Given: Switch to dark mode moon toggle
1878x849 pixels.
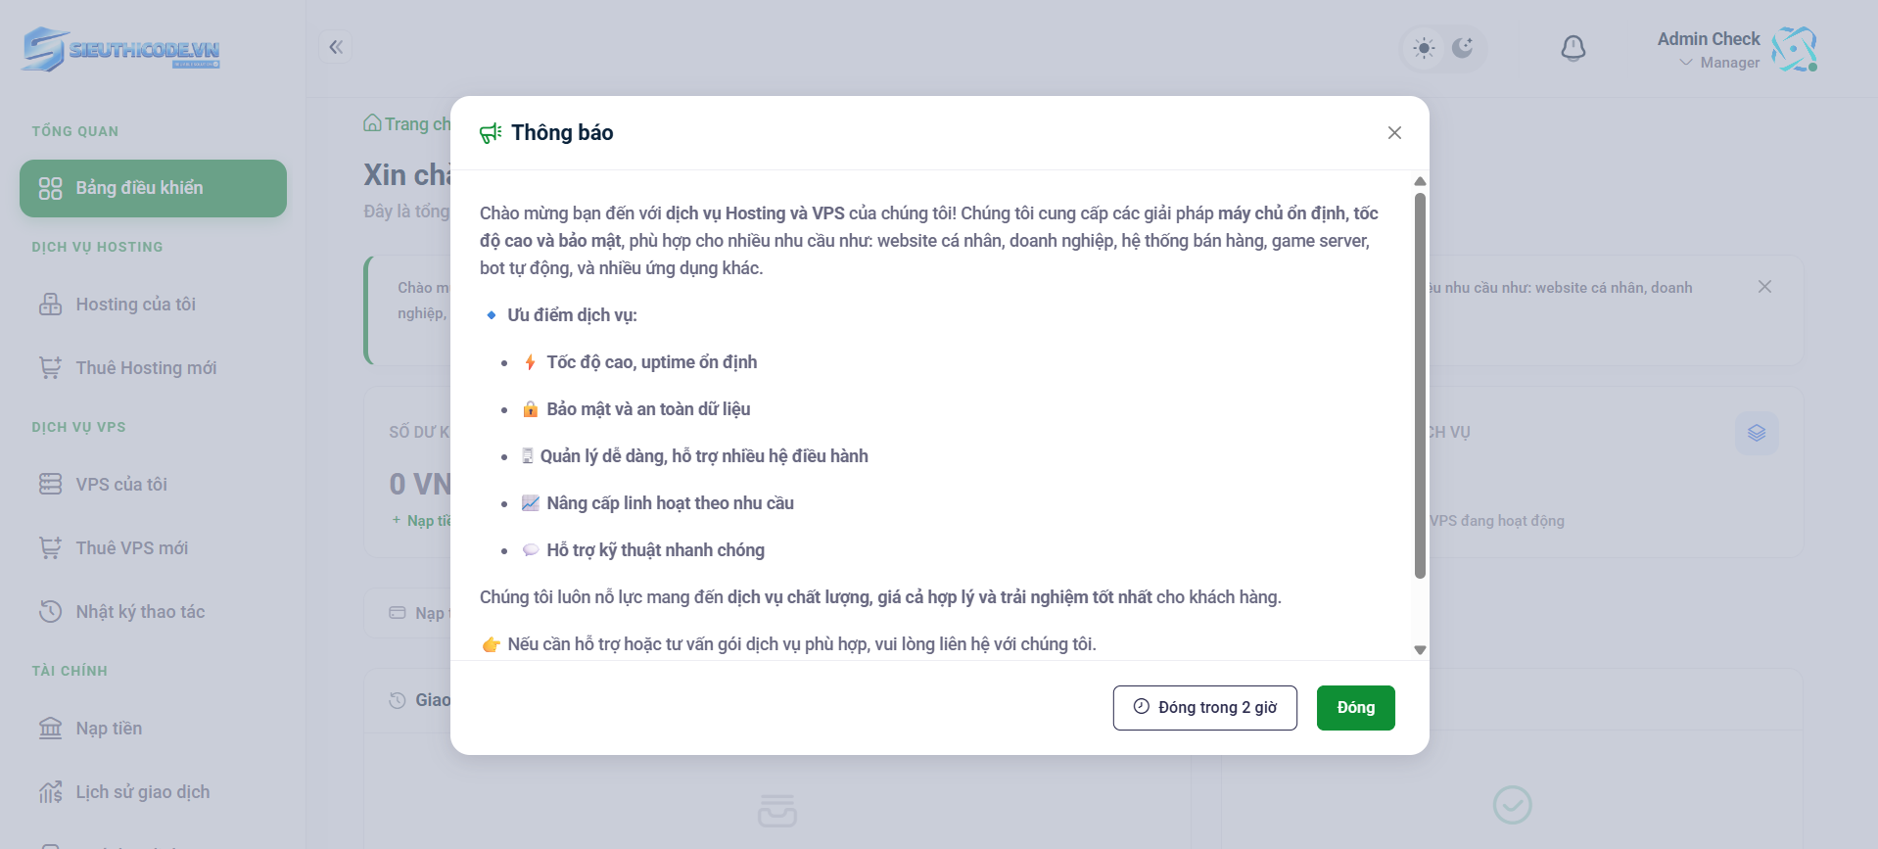Looking at the screenshot, I should coord(1462,48).
